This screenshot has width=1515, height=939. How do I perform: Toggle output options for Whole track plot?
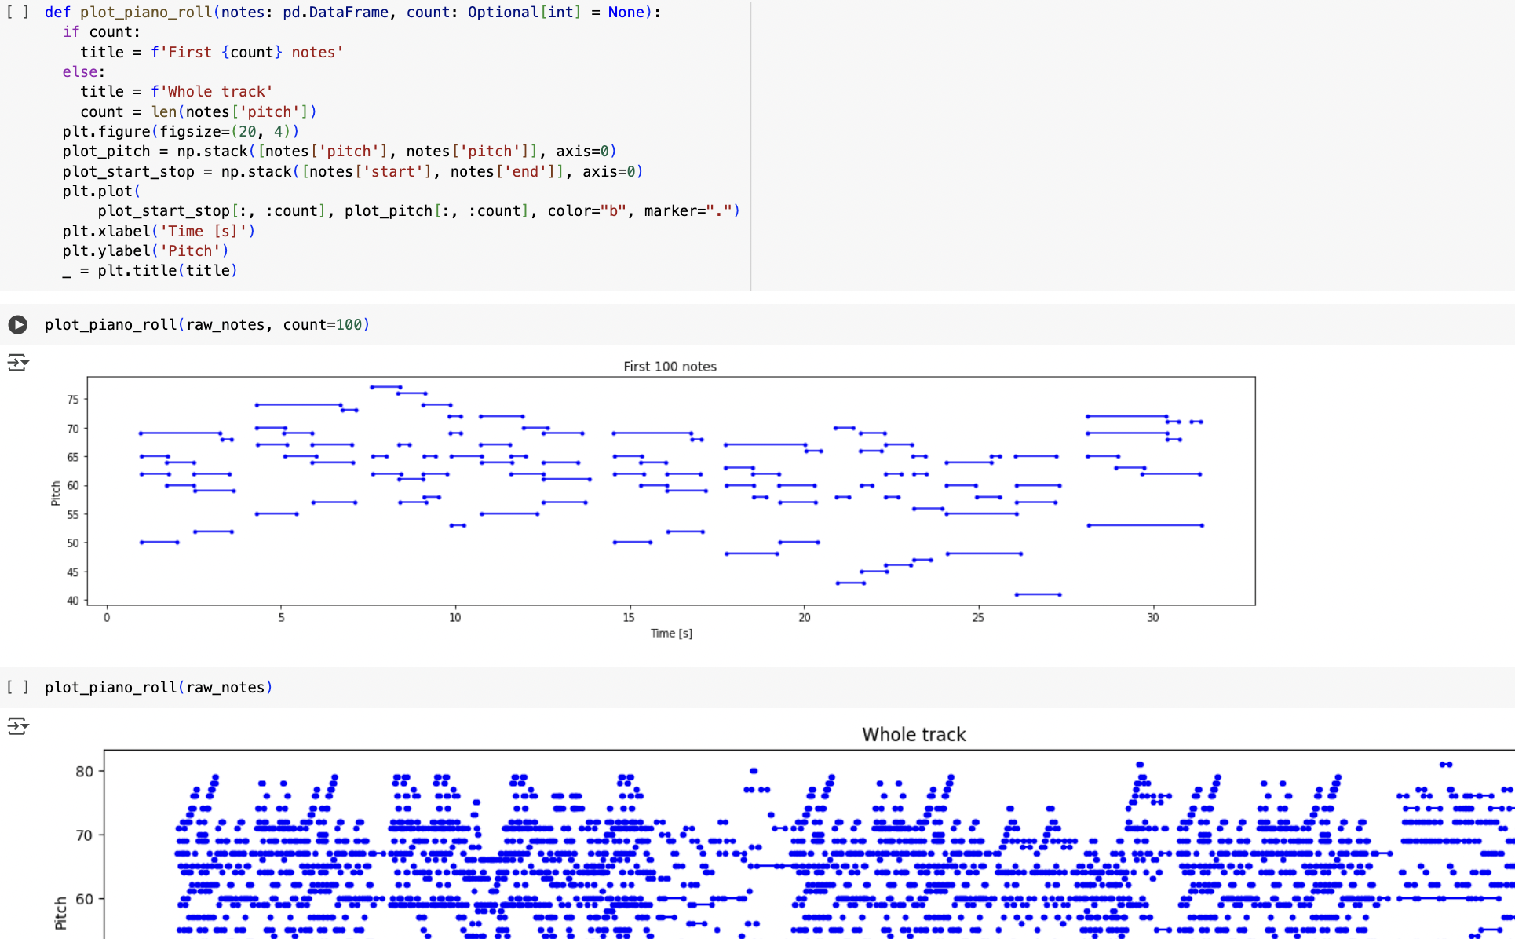[17, 725]
